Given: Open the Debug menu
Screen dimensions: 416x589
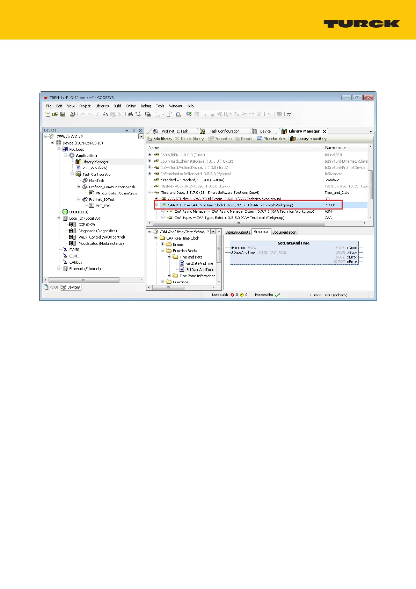Looking at the screenshot, I should [146, 106].
